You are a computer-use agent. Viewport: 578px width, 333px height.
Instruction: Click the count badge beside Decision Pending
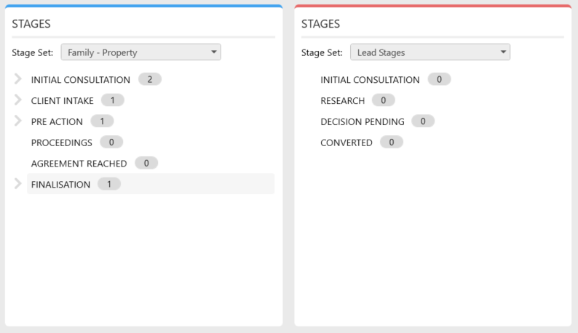click(423, 121)
